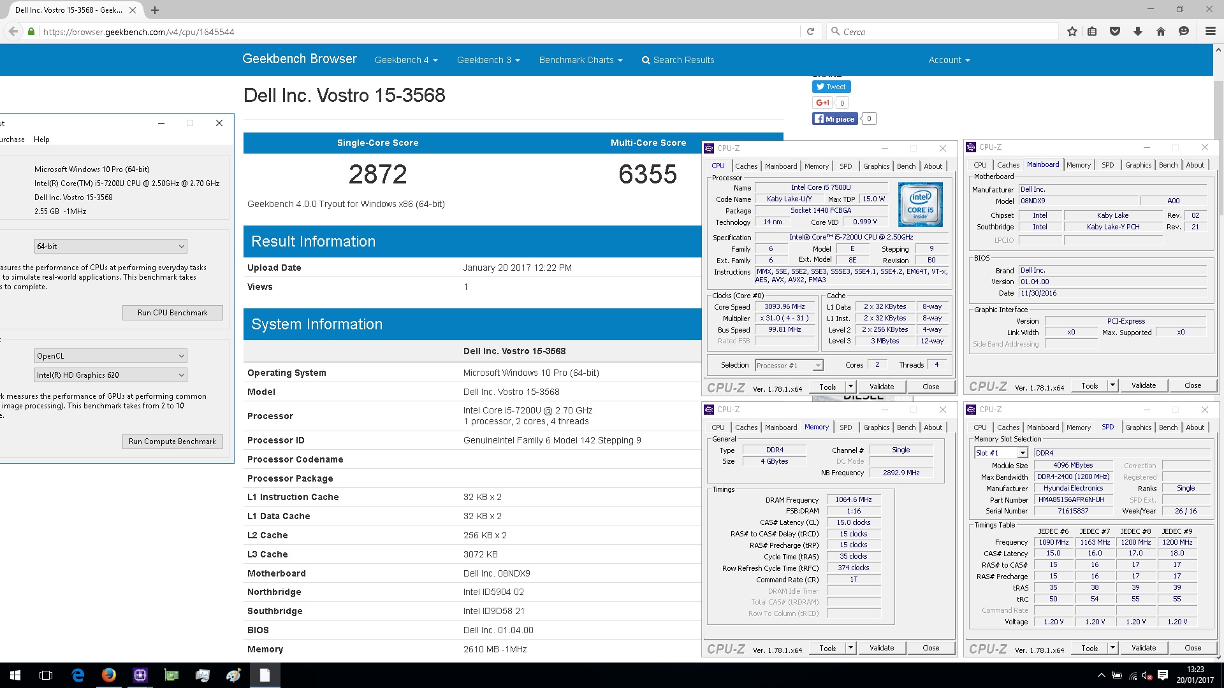Click Close in the Mainboard CPU-Z window
Viewport: 1224px width, 688px height.
[x=1193, y=385]
